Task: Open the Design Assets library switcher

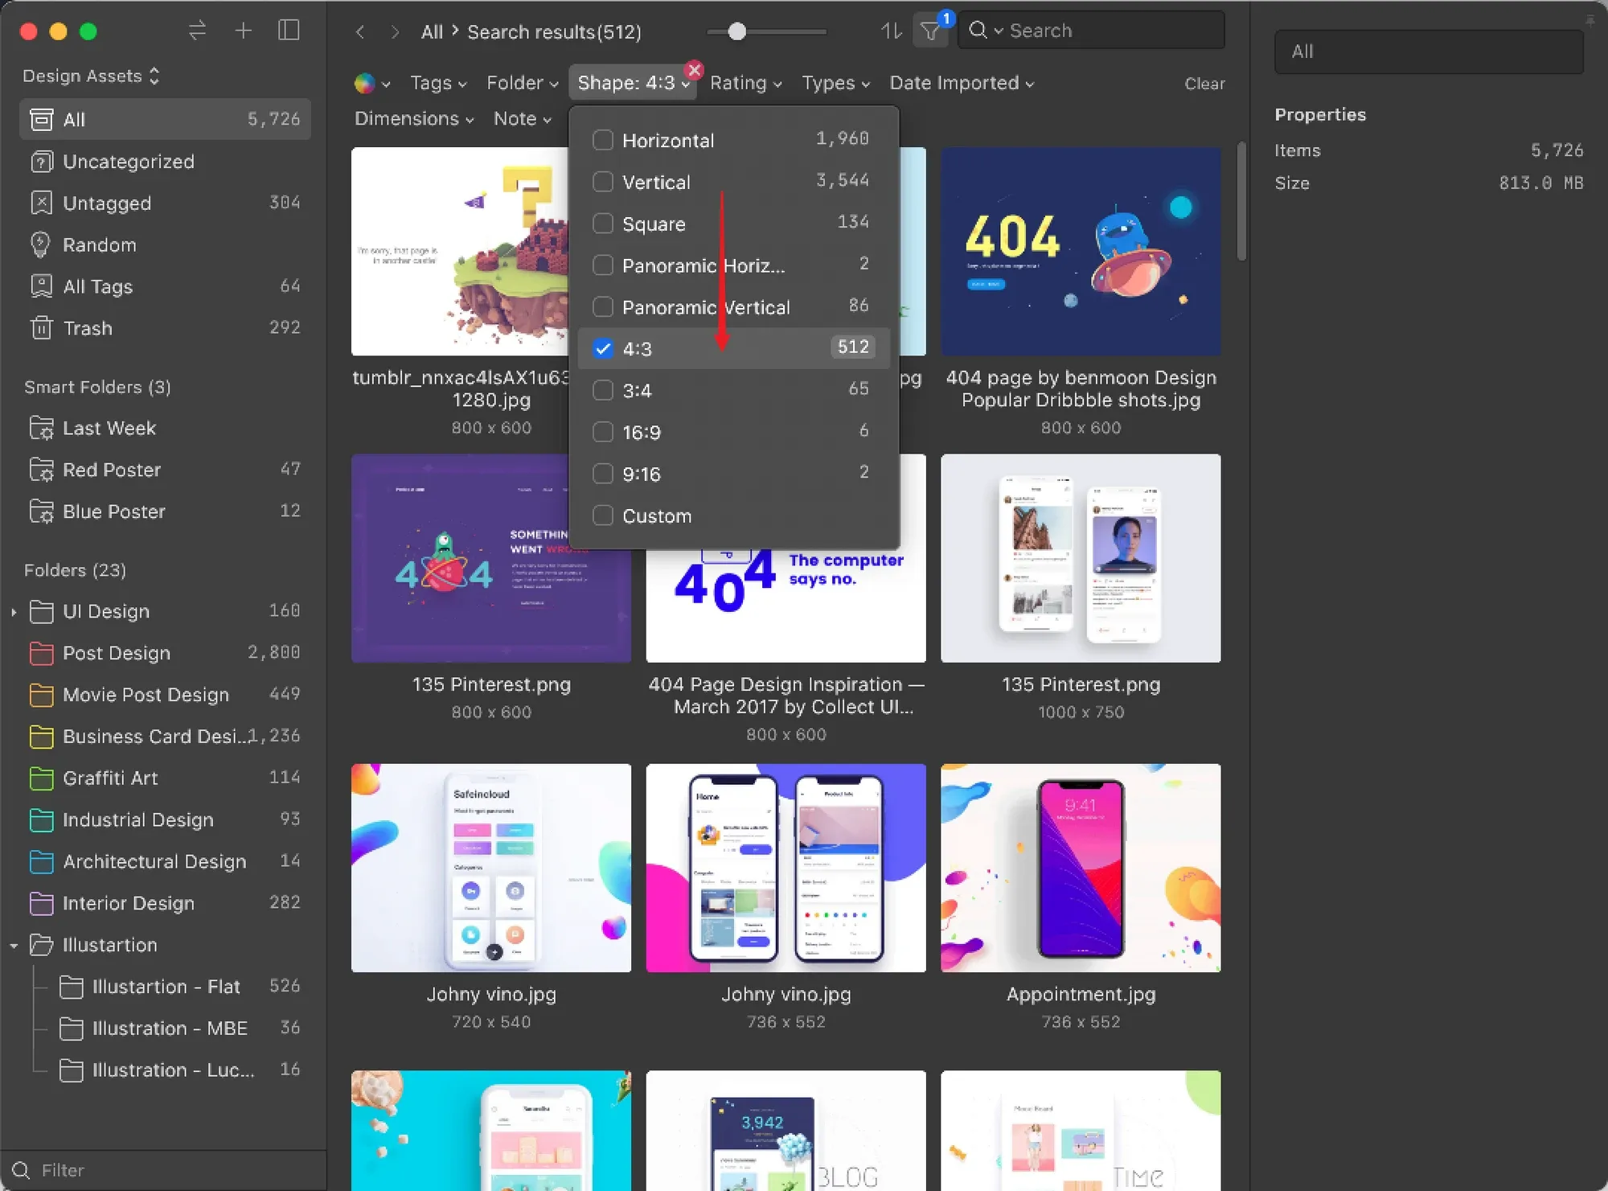Action: 91,76
